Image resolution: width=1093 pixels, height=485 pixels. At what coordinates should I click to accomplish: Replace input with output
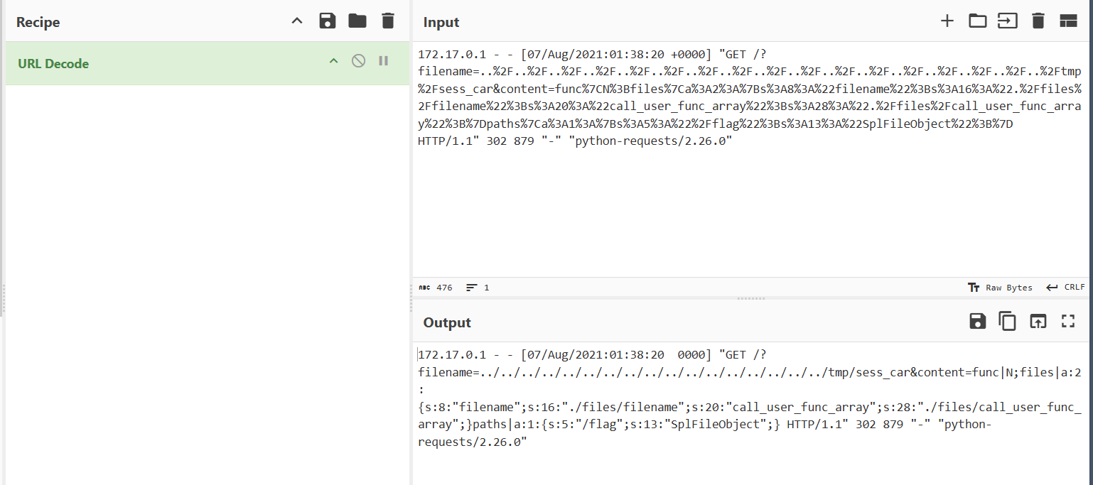point(1038,322)
